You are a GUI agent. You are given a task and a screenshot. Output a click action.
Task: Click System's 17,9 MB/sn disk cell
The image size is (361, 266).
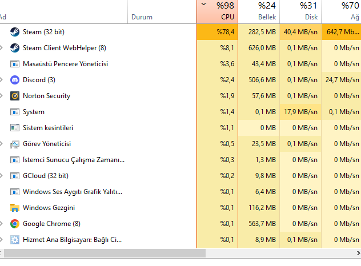point(300,112)
